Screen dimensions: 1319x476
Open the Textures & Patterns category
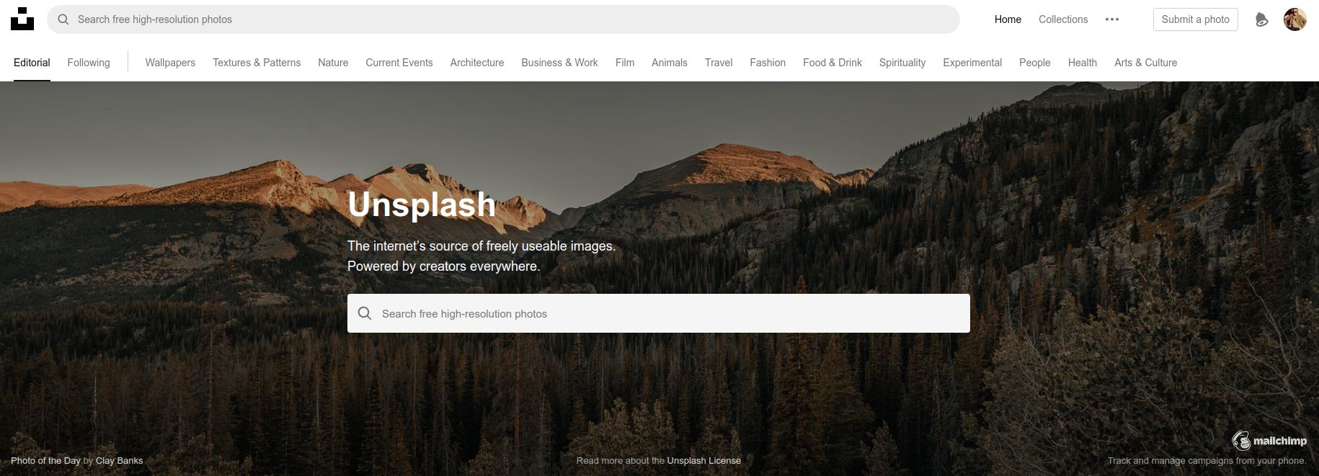pos(257,63)
